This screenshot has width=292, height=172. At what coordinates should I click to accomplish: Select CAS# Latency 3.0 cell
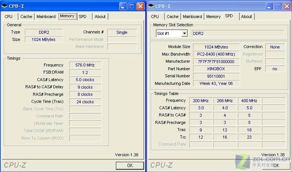pyautogui.click(x=201, y=108)
